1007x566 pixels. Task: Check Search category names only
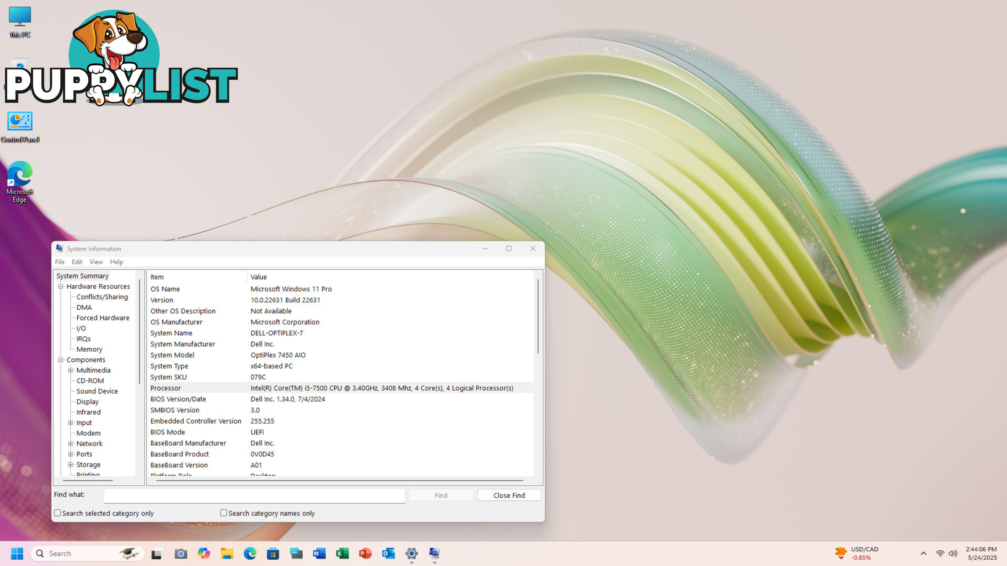click(224, 513)
